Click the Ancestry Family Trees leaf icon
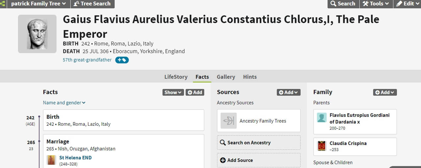 click(x=229, y=121)
